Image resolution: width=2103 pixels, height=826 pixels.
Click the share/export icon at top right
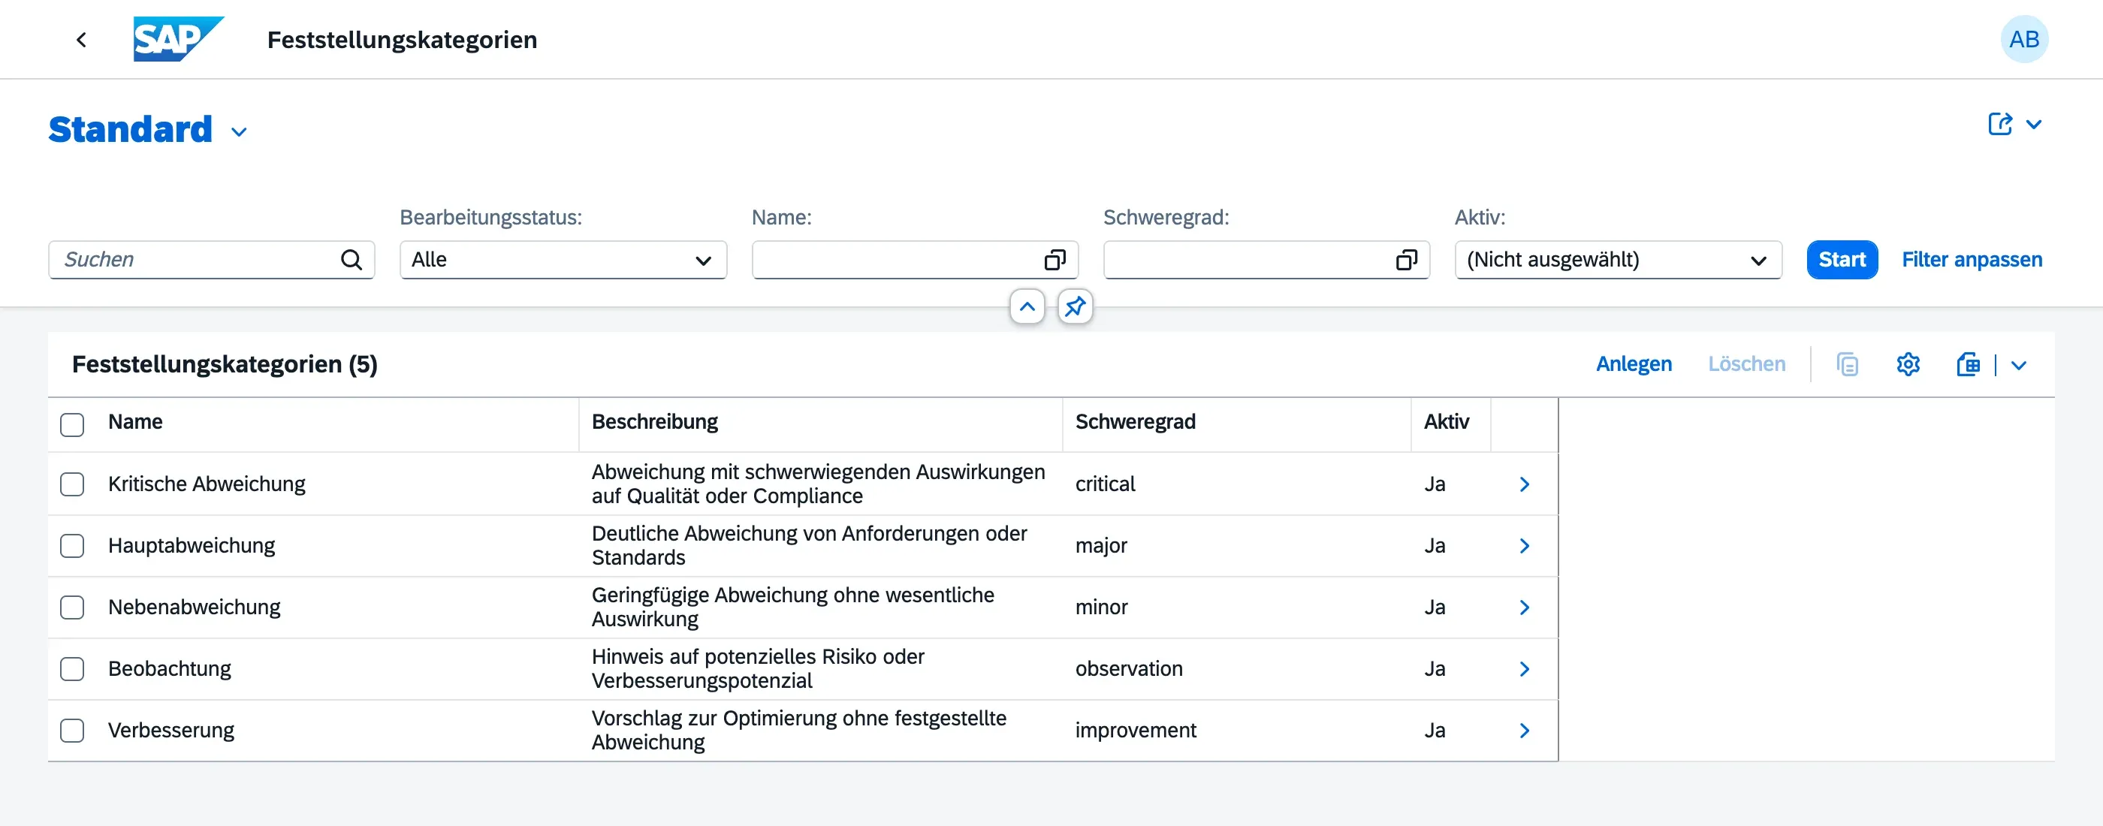coord(1999,124)
